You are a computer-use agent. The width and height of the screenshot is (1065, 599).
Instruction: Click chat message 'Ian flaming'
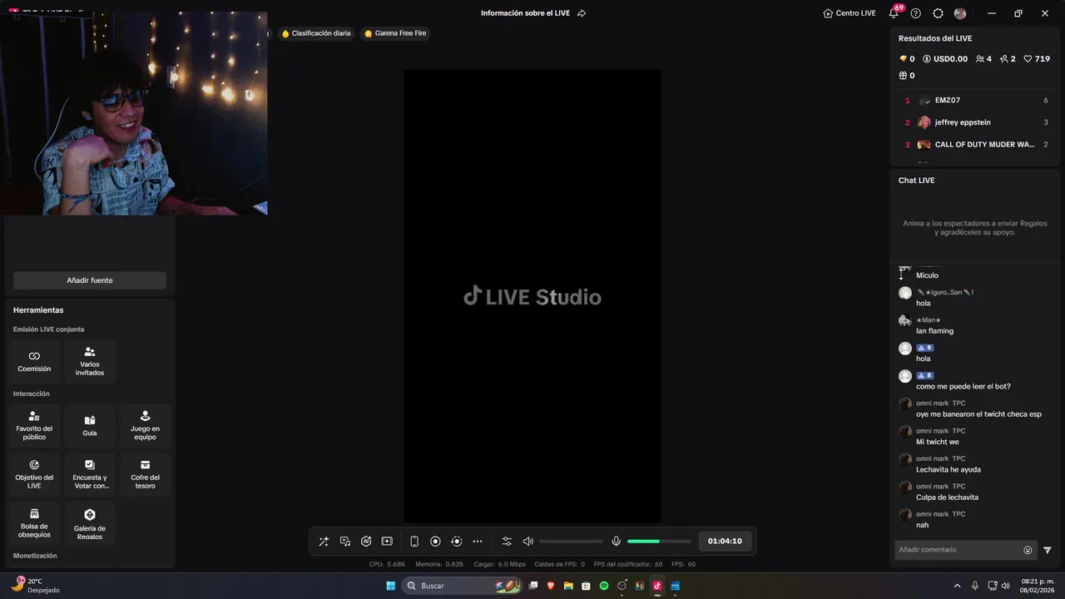934,331
